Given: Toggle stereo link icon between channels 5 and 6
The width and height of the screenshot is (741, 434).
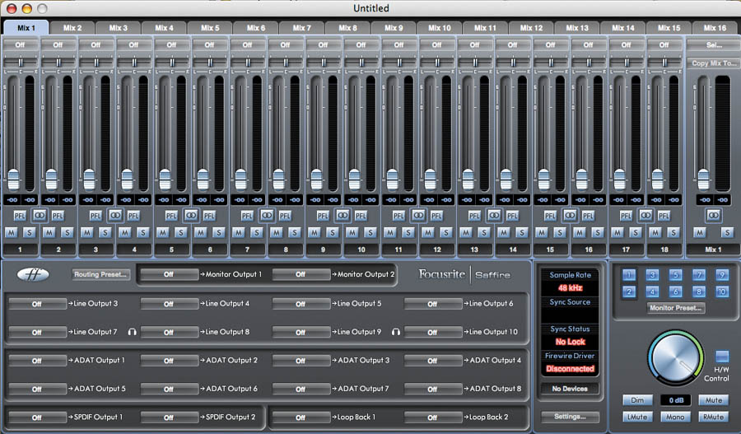Looking at the screenshot, I should coord(190,215).
